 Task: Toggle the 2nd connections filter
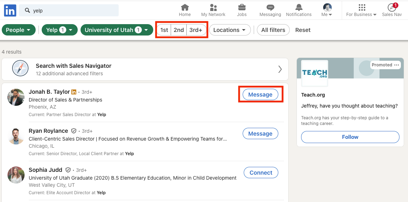click(x=179, y=30)
